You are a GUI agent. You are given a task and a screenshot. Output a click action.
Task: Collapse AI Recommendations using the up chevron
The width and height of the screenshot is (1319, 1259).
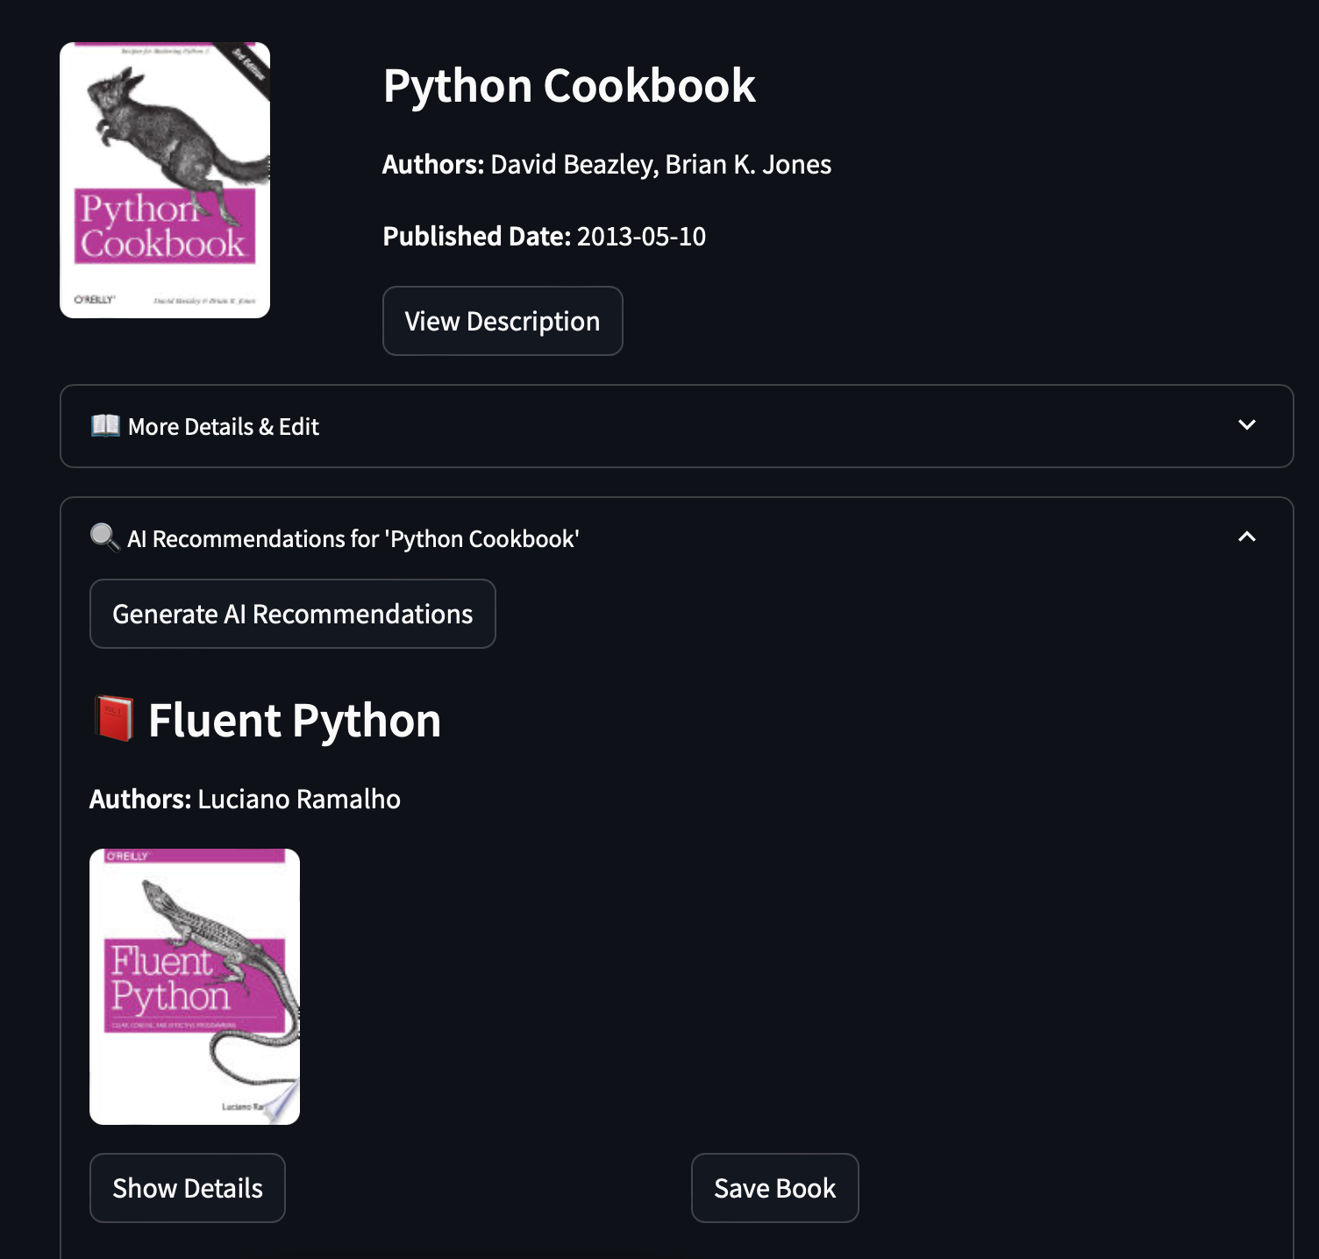(x=1246, y=537)
